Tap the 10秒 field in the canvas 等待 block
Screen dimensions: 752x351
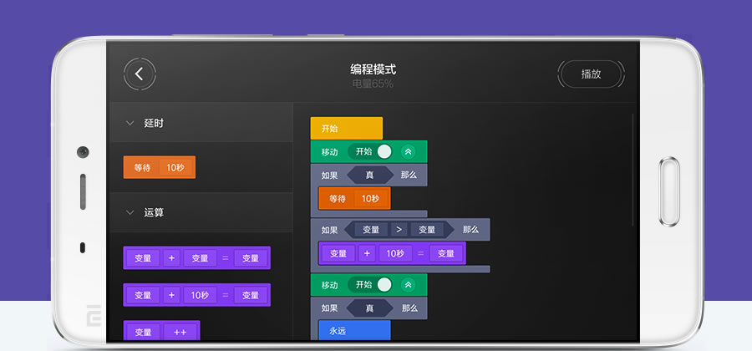(x=370, y=199)
